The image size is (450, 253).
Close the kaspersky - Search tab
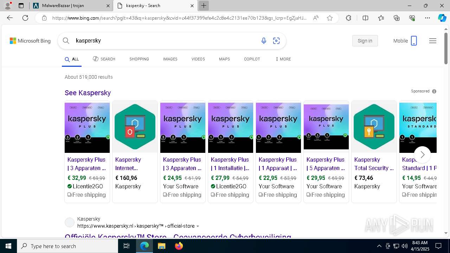[x=192, y=6]
